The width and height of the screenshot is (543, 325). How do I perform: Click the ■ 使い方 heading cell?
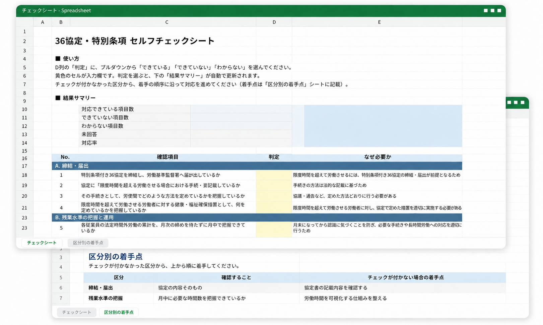click(67, 59)
